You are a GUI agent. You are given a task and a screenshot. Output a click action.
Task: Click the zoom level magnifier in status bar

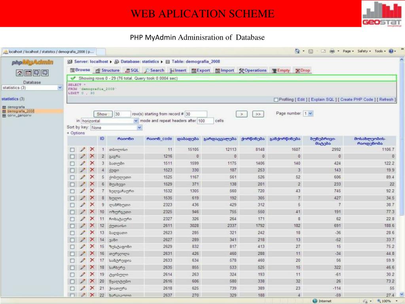tap(379, 301)
